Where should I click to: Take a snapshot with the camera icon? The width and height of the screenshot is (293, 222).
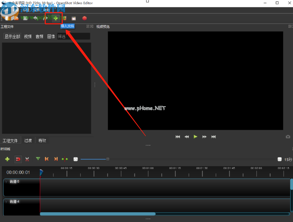288,137
